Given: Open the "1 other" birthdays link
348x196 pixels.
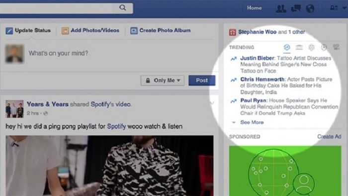Looking at the screenshot, I should 296,32.
